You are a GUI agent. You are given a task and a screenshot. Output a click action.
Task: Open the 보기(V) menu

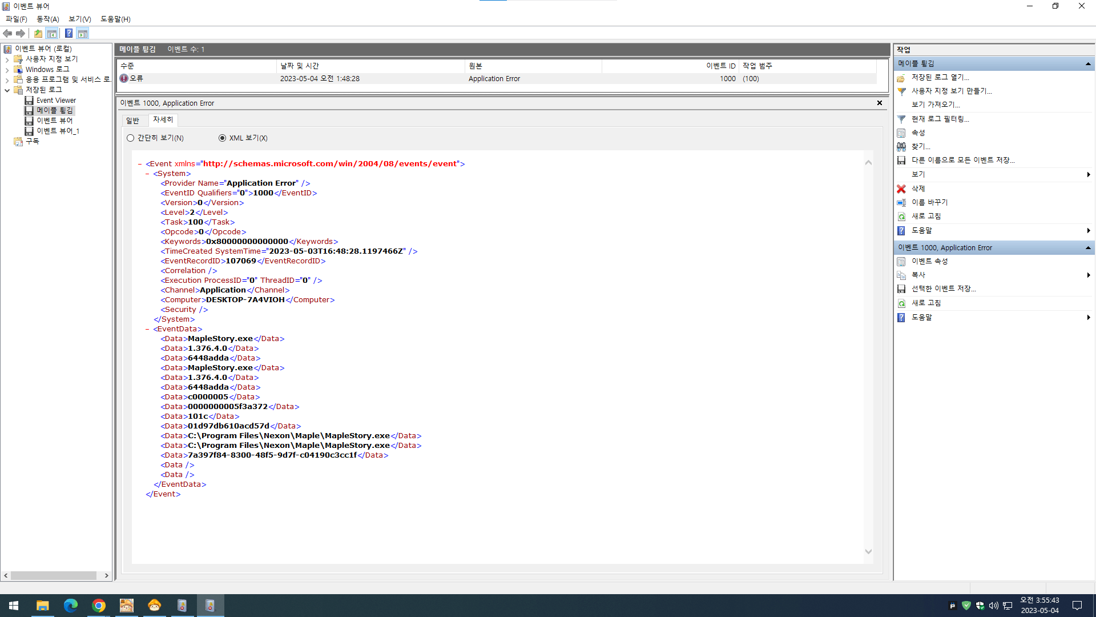(80, 19)
